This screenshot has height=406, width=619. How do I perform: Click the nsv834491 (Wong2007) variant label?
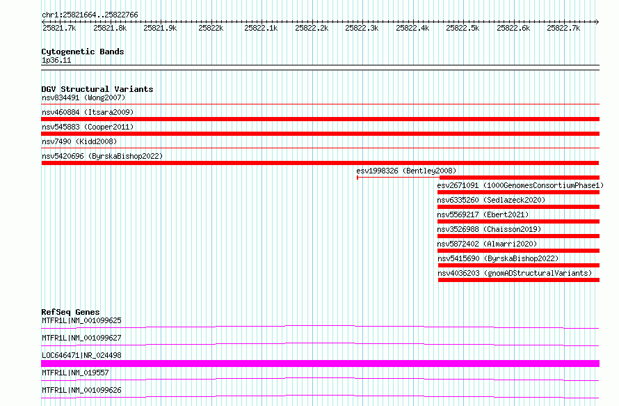83,97
